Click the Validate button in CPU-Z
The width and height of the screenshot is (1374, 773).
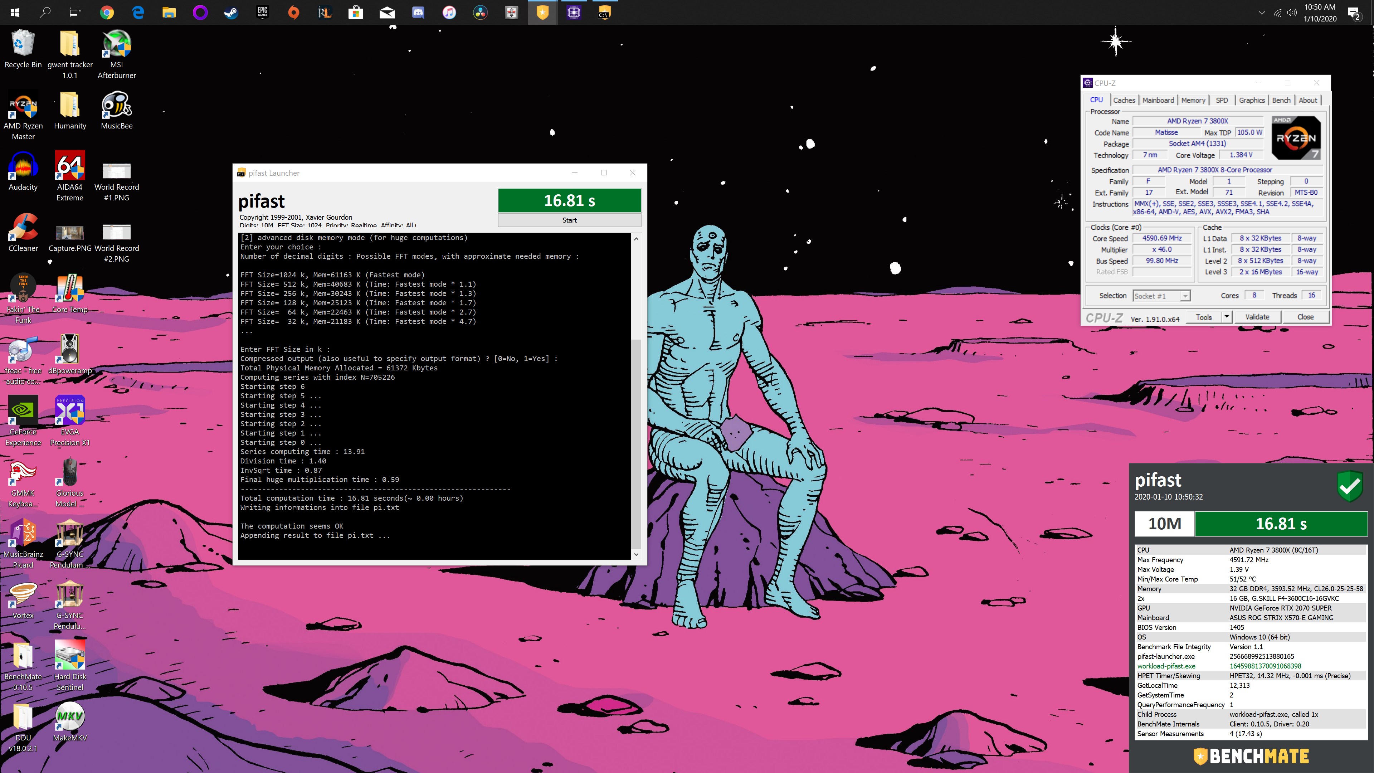(1257, 317)
